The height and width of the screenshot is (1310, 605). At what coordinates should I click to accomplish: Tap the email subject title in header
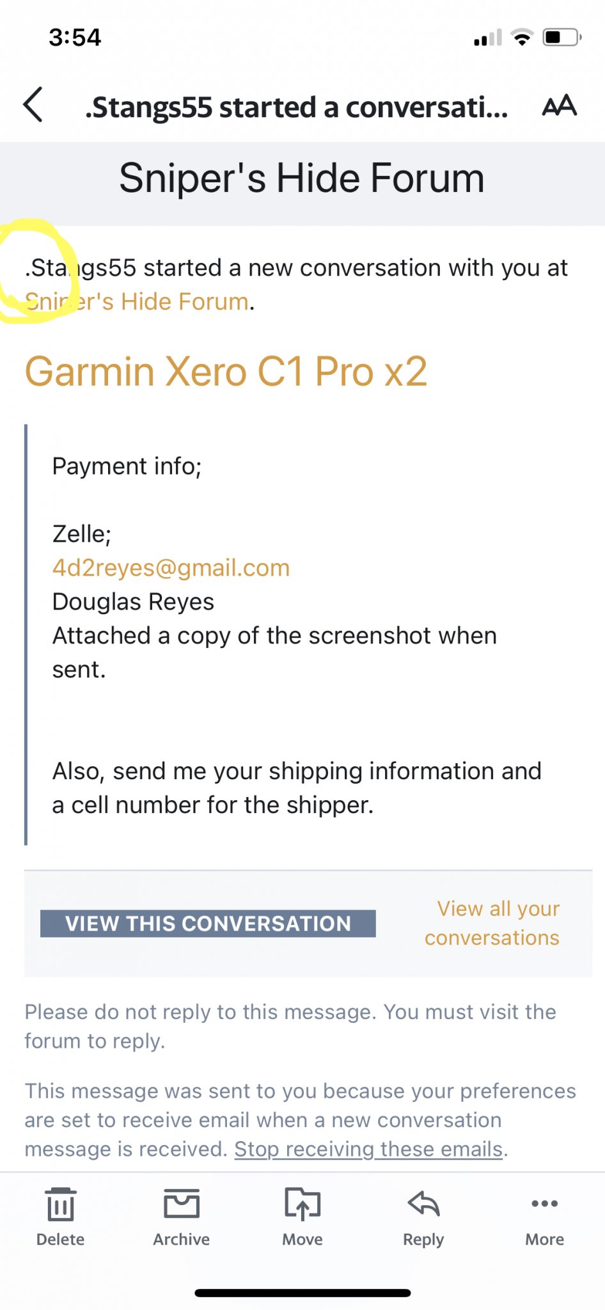click(x=296, y=107)
